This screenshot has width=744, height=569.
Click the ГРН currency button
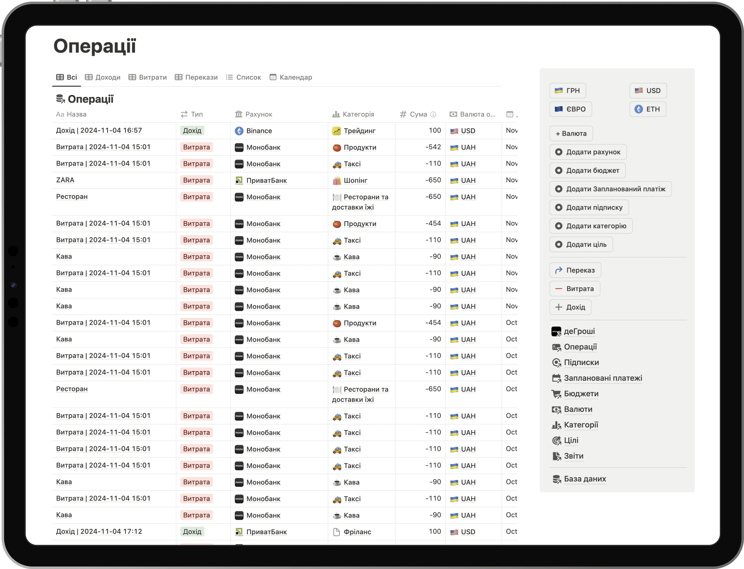pos(567,90)
